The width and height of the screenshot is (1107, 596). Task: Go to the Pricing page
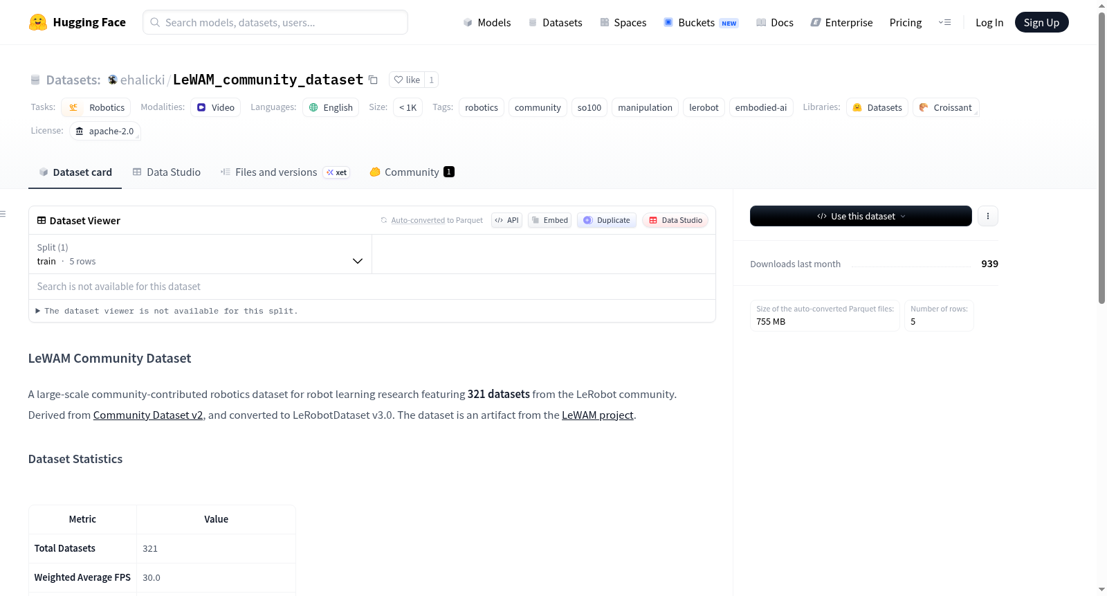coord(906,22)
